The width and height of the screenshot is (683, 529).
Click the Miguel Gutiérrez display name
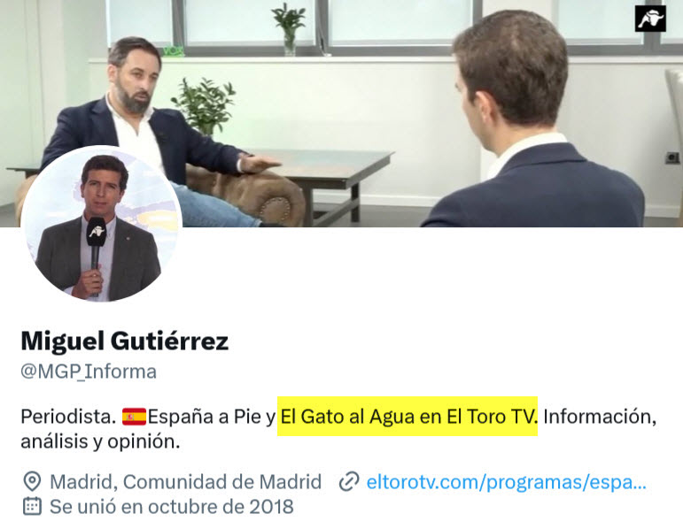tap(125, 341)
